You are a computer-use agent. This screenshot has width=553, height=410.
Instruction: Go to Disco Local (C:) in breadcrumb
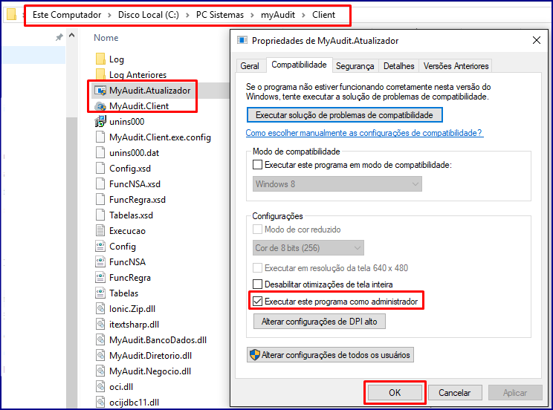point(149,15)
